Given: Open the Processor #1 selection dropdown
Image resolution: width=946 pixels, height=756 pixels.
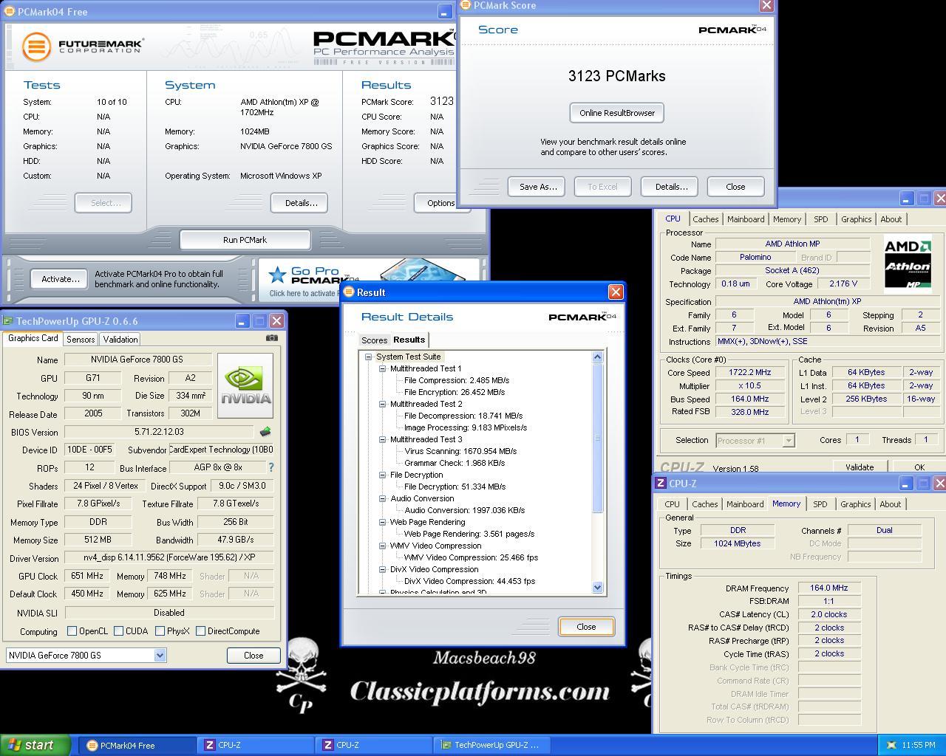Looking at the screenshot, I should click(789, 440).
